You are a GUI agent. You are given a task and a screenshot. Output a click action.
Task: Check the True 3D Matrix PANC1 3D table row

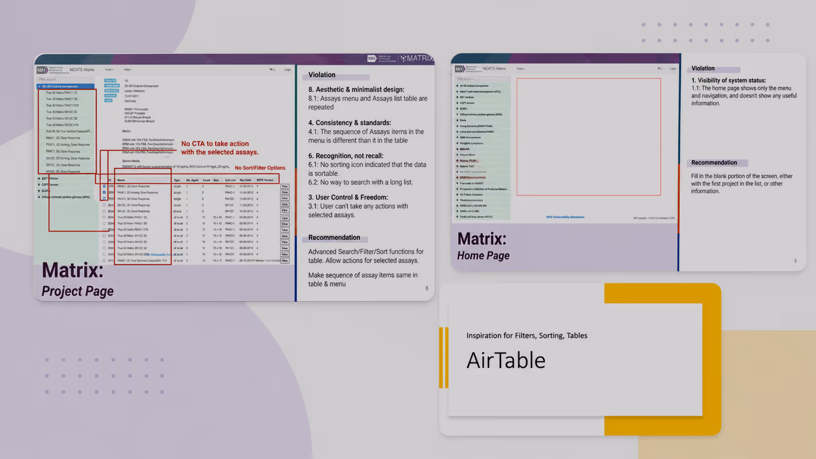point(104,223)
